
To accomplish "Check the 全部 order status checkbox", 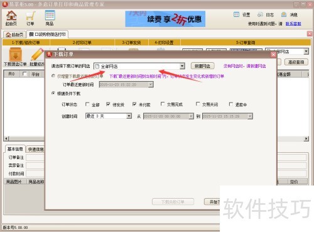I will [x=87, y=104].
